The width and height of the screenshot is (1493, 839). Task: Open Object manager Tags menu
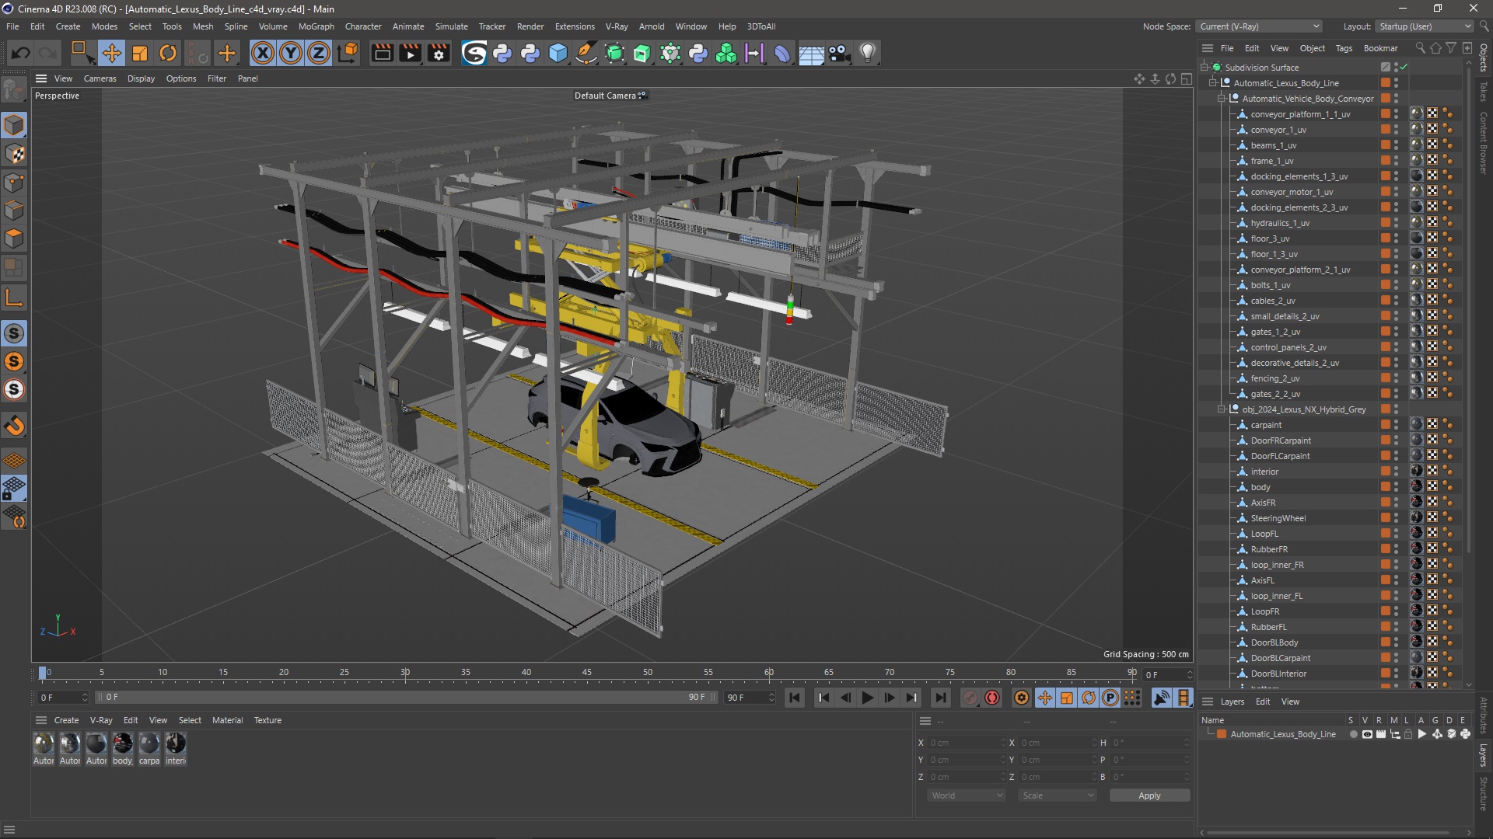1344,48
